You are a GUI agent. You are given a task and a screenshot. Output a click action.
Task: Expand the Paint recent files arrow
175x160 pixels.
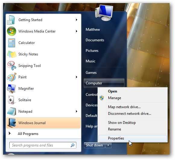coord(76,77)
